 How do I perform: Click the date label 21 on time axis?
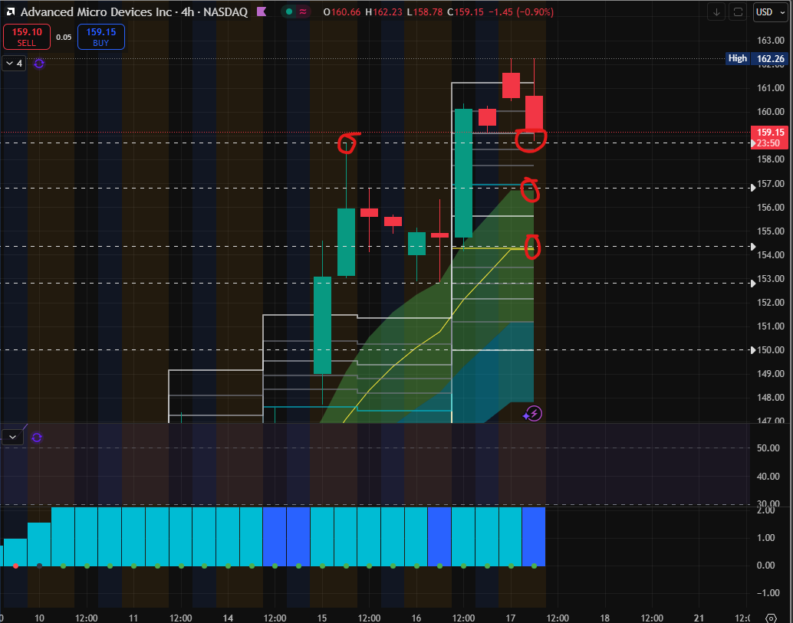[x=699, y=618]
